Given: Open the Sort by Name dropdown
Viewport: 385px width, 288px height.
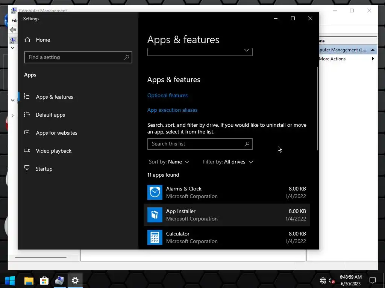Looking at the screenshot, I should [169, 162].
